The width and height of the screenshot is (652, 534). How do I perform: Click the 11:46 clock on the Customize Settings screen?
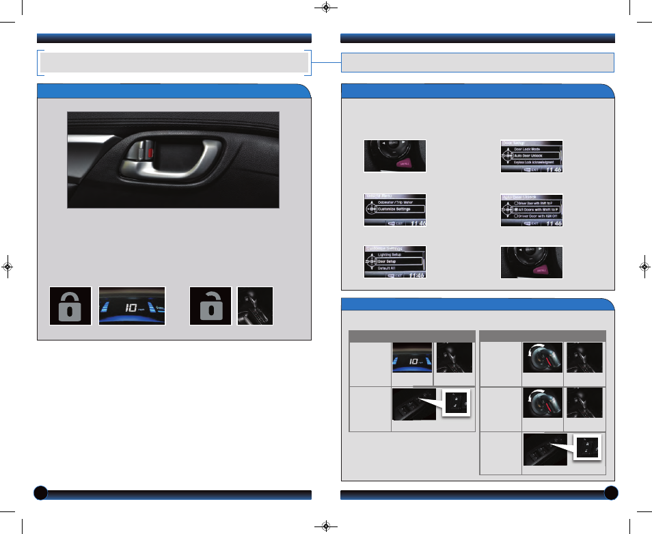[x=416, y=276]
